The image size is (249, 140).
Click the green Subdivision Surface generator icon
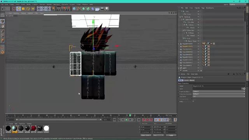(84, 9)
